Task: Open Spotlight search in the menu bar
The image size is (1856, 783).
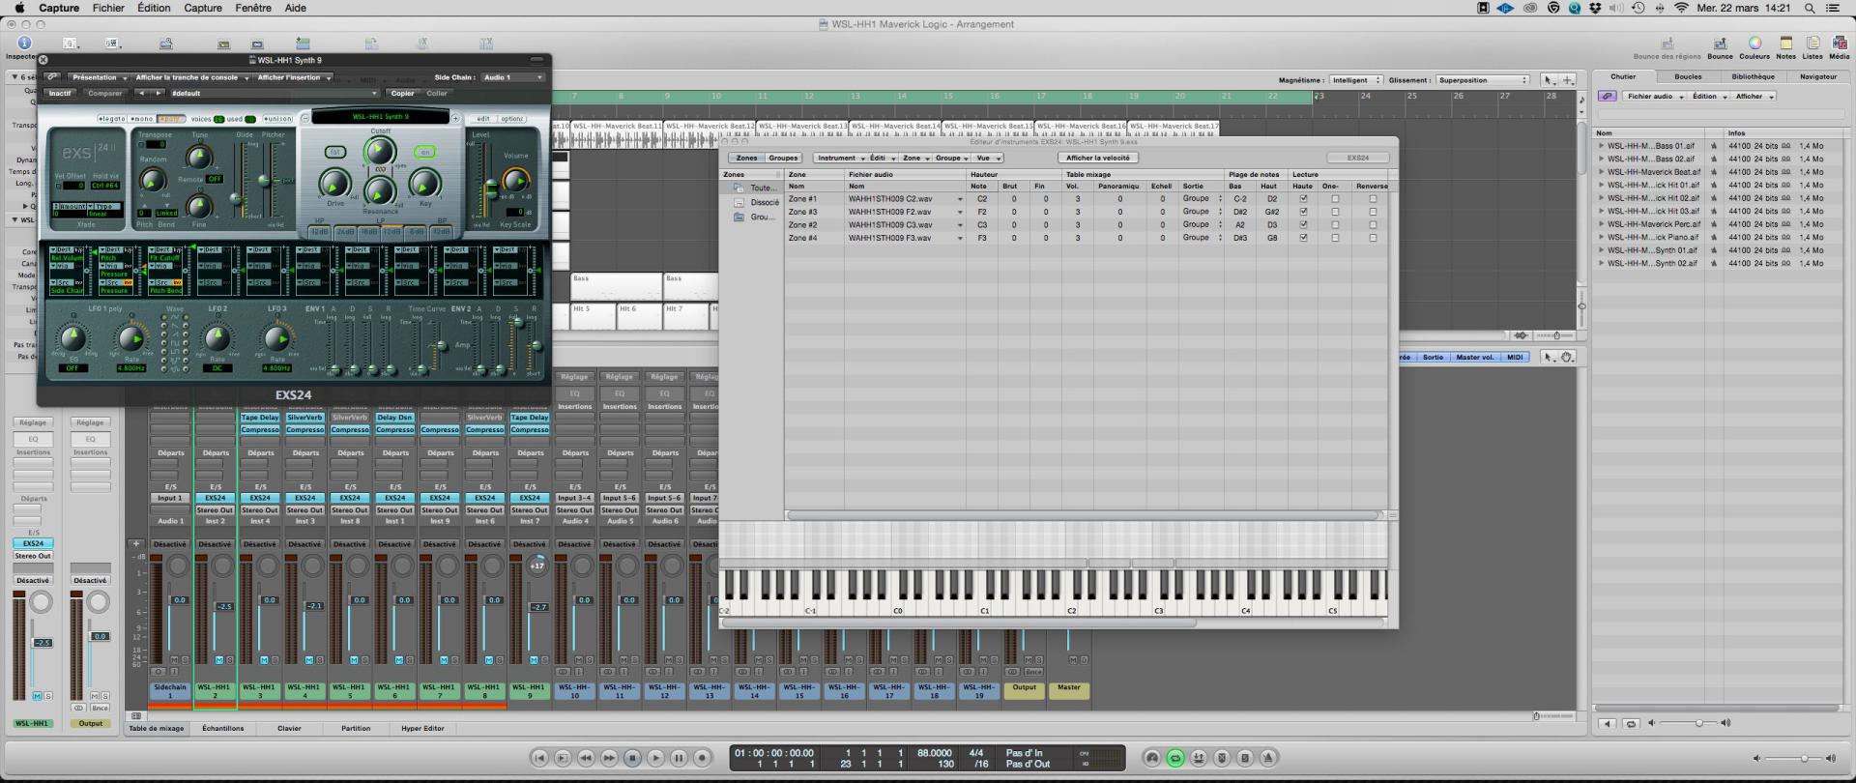Action: 1810,8
